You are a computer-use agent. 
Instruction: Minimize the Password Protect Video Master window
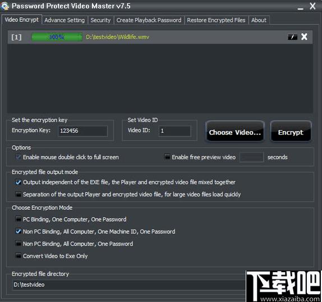(300, 8)
